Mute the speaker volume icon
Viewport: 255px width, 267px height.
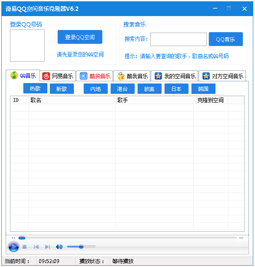59,247
